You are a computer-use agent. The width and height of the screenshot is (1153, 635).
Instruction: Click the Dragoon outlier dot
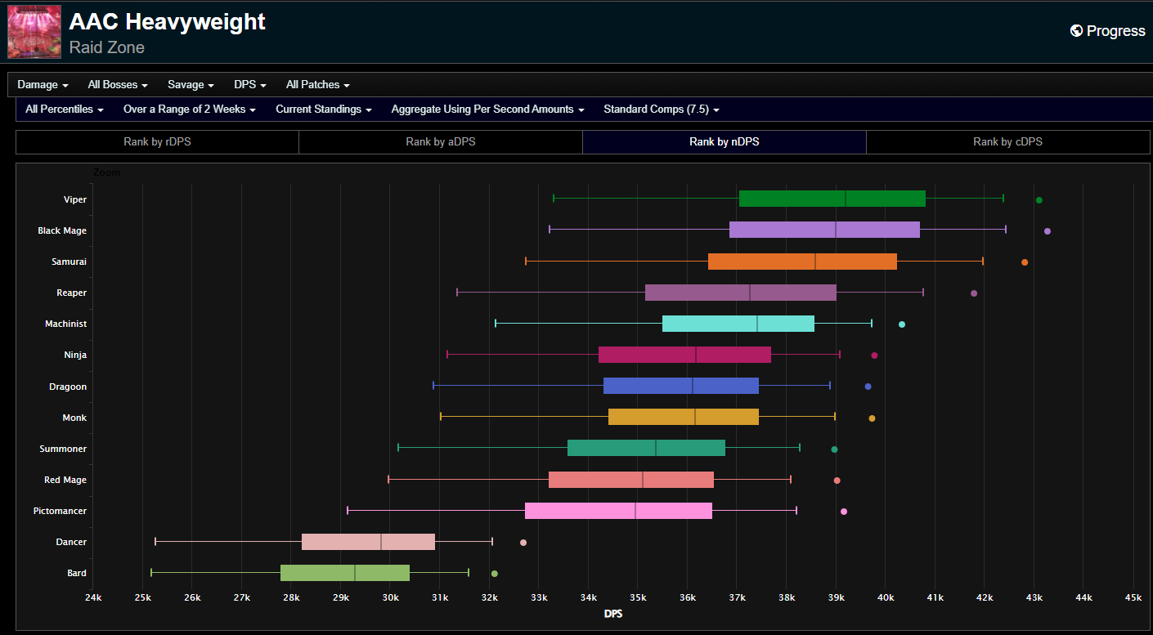click(868, 387)
